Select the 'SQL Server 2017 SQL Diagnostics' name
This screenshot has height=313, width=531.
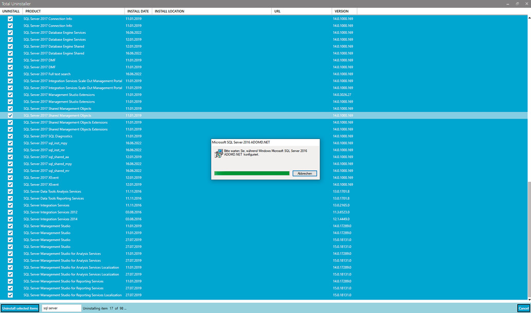coord(48,136)
